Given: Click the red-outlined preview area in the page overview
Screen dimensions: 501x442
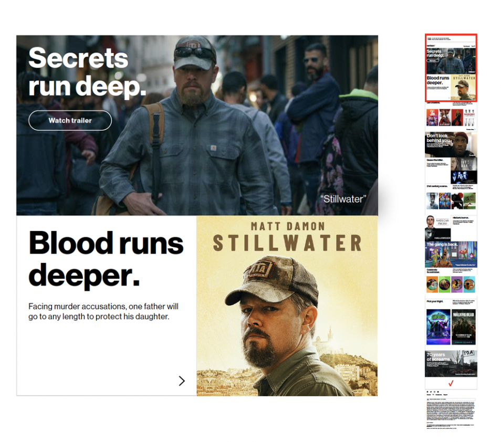Looking at the screenshot, I should (451, 68).
